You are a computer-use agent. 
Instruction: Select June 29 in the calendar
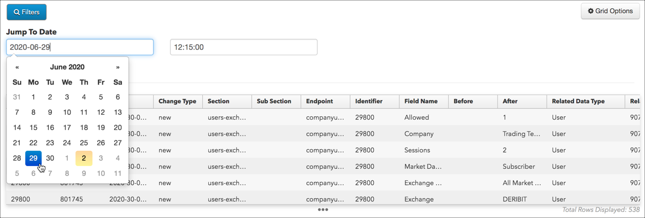click(x=33, y=158)
